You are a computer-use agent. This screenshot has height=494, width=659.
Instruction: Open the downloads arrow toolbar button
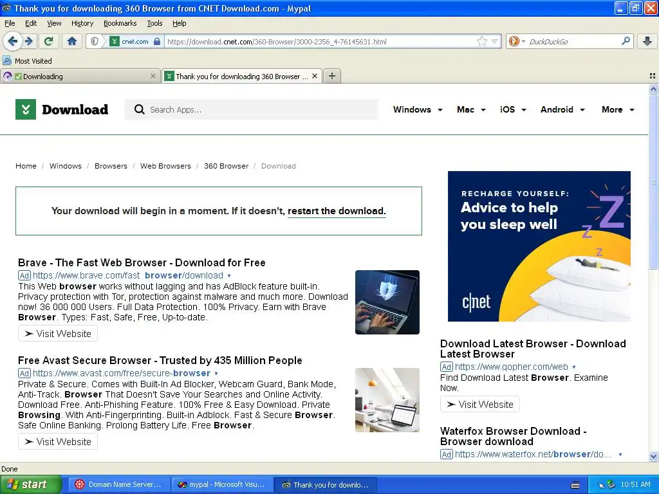(x=647, y=41)
